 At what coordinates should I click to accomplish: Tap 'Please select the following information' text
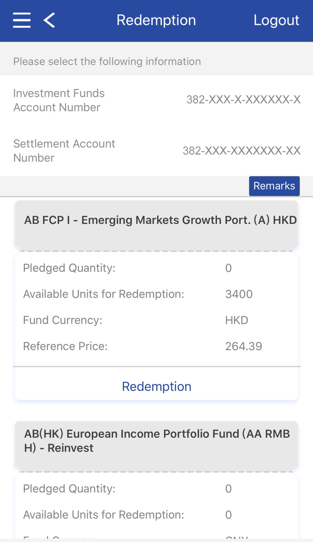point(107,62)
